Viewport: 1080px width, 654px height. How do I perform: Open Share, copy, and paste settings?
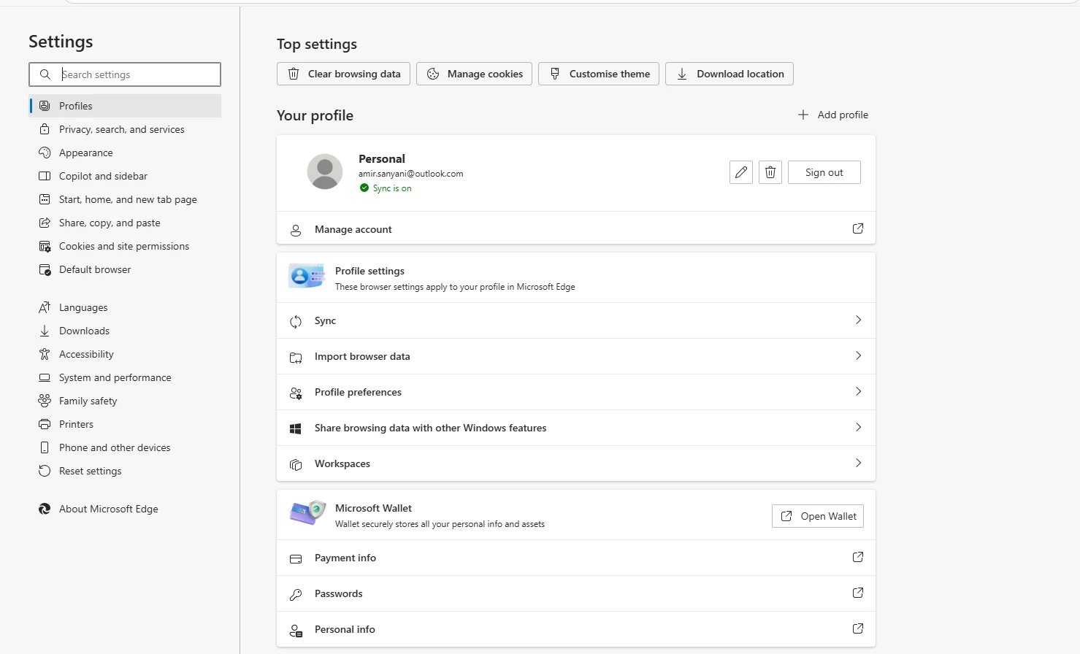point(125,223)
